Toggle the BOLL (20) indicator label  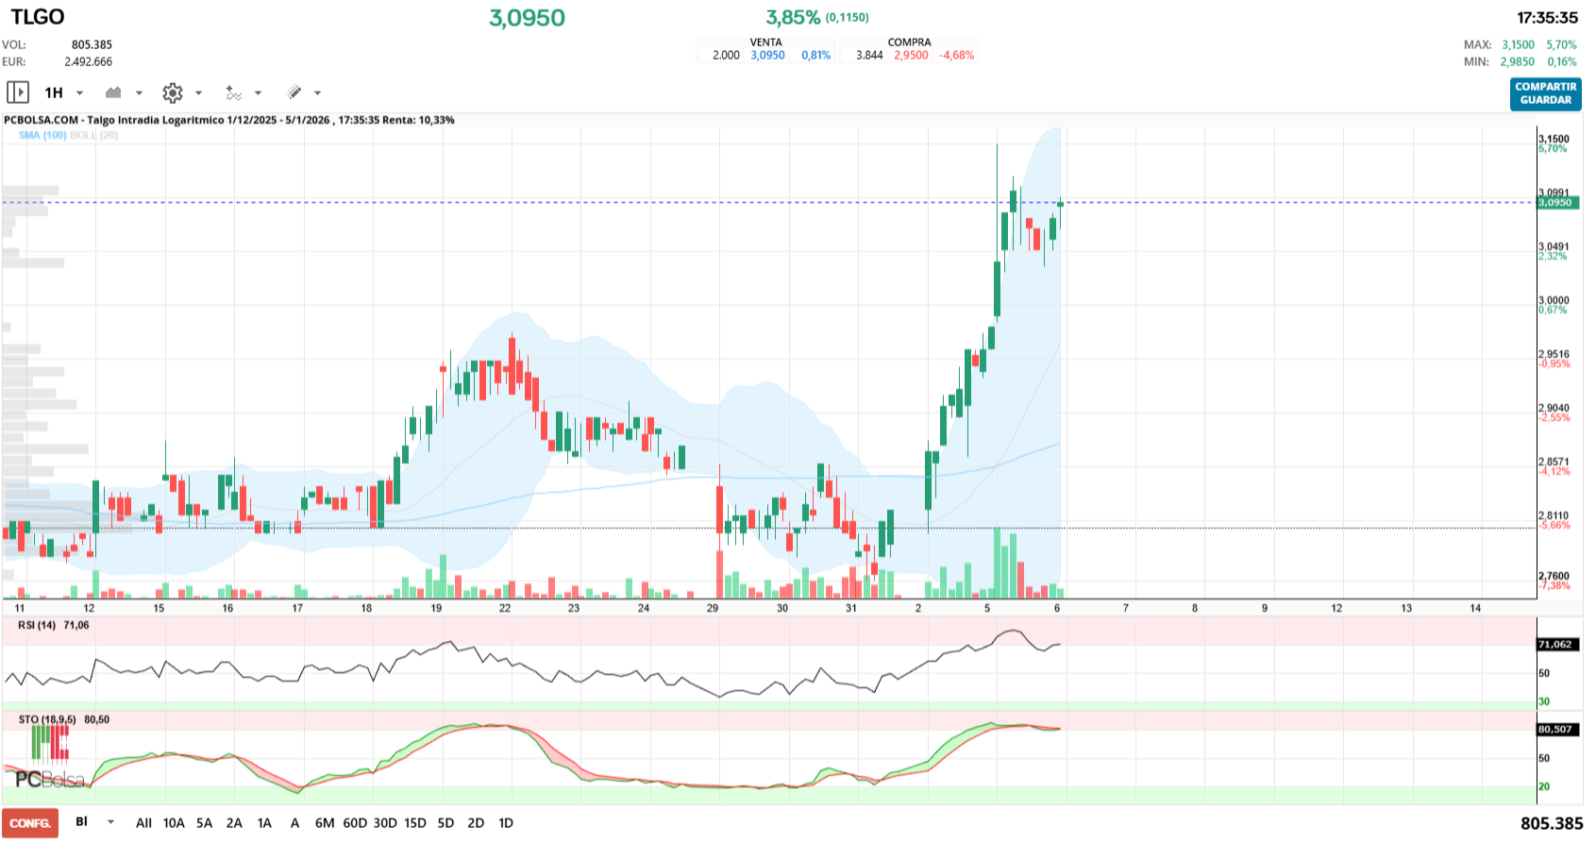94,135
